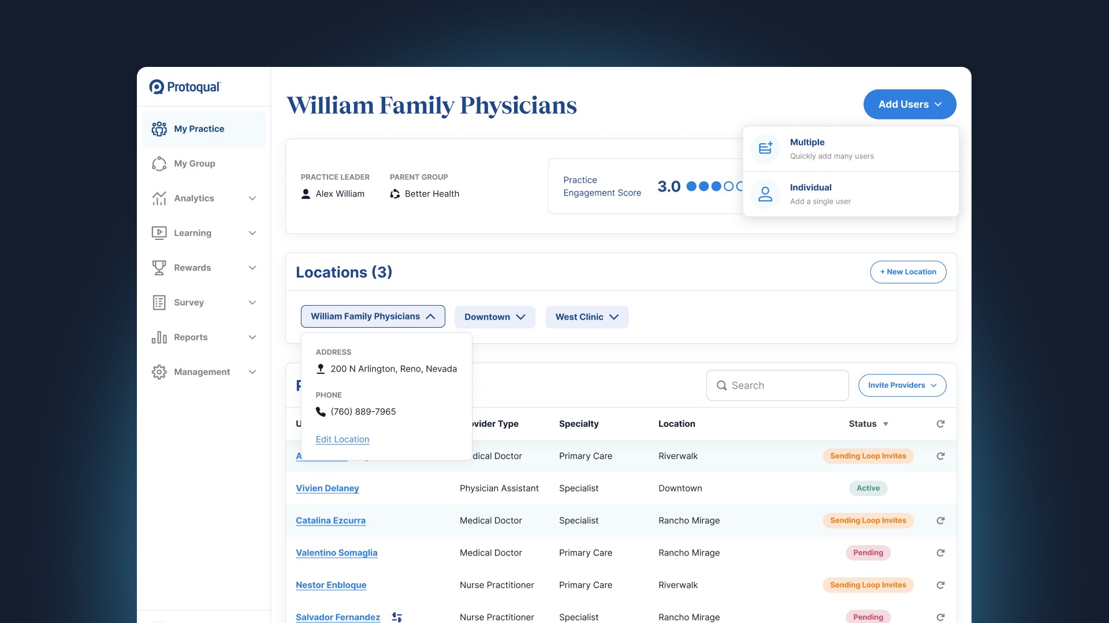Click the provider Search field

pos(777,385)
